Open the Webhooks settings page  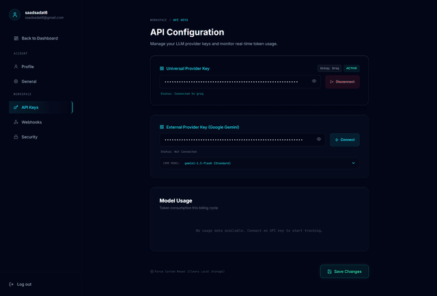[x=31, y=122]
